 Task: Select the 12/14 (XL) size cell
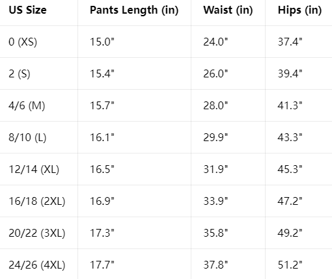[x=34, y=169]
